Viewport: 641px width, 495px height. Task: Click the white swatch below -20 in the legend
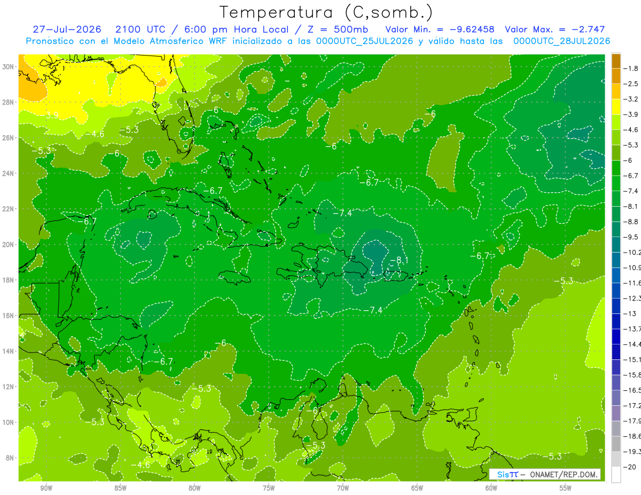[616, 475]
